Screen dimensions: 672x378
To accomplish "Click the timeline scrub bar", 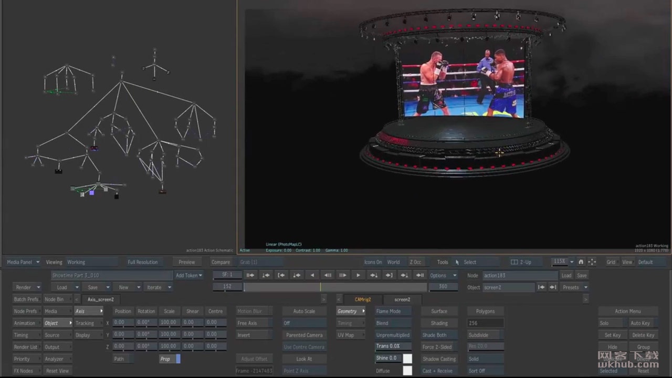I will click(x=335, y=287).
